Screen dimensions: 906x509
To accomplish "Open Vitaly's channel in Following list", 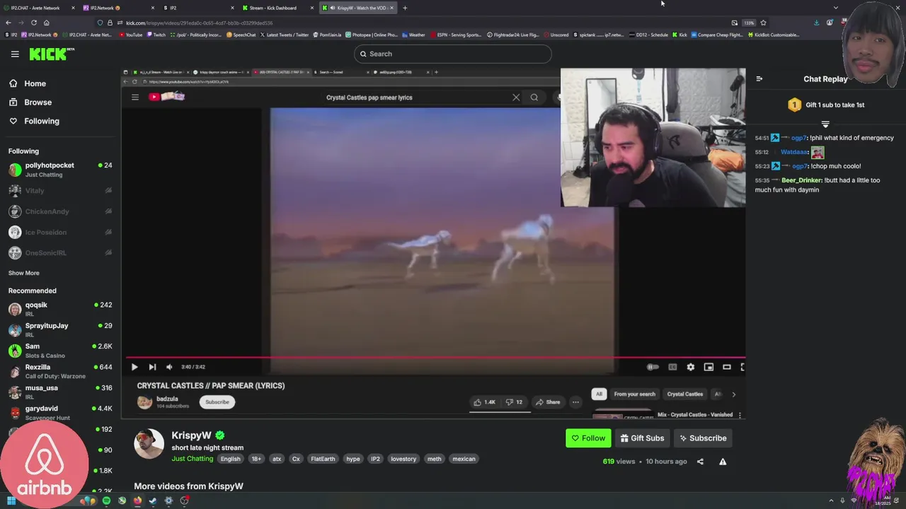I will [x=60, y=190].
